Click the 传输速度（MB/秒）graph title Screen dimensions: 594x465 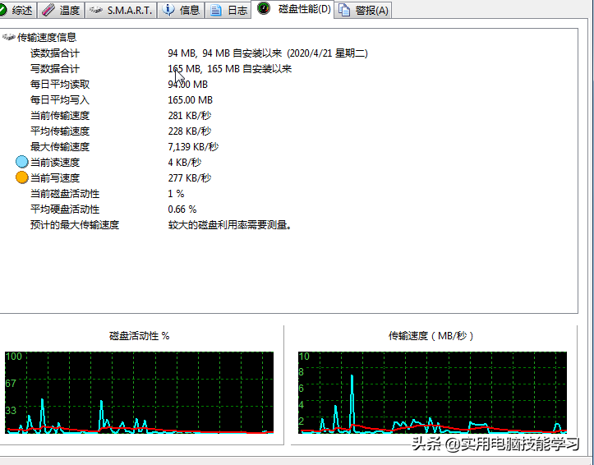pos(431,335)
